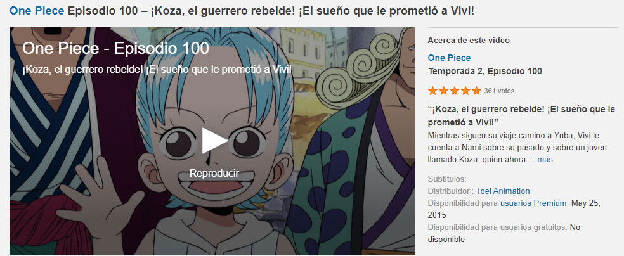This screenshot has width=624, height=256.
Task: Open the usuarios Premium link
Action: coord(533,203)
